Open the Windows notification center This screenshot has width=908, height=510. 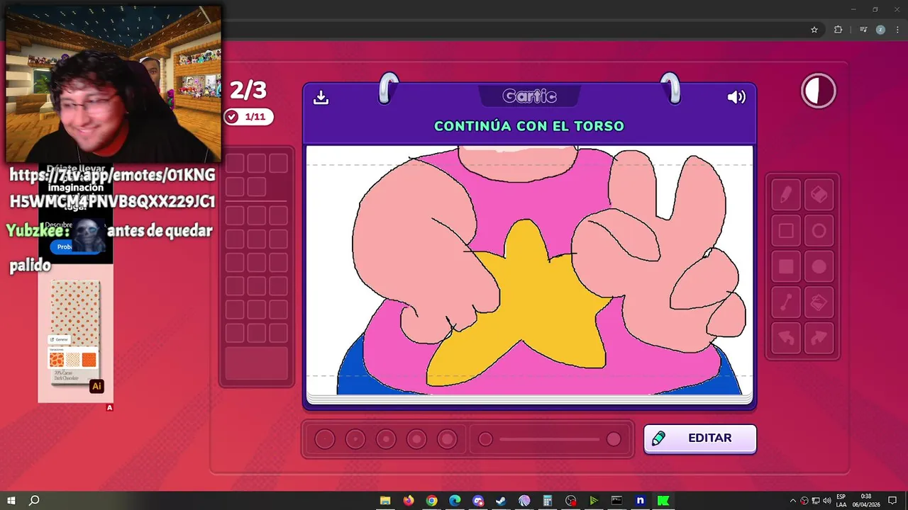[892, 501]
